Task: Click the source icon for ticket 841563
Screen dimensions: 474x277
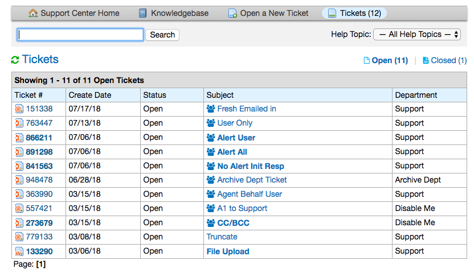Action: (x=19, y=166)
